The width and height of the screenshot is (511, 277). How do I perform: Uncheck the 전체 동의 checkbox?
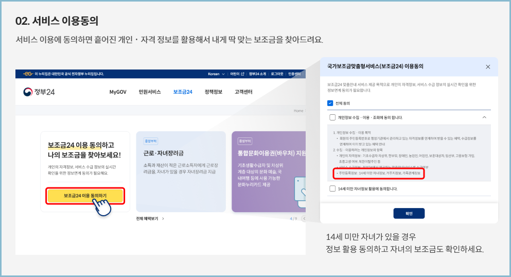[x=330, y=103]
